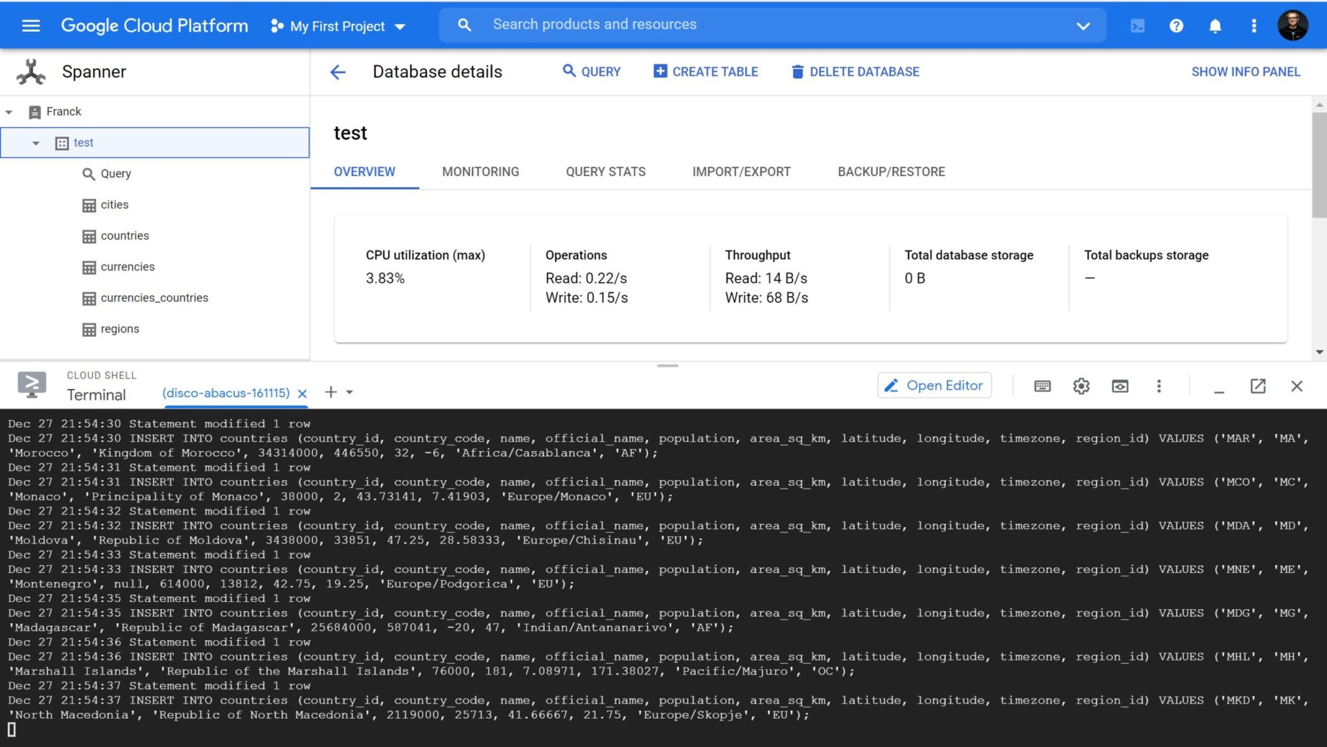Click the Open Editor button
1327x747 pixels.
coord(934,386)
